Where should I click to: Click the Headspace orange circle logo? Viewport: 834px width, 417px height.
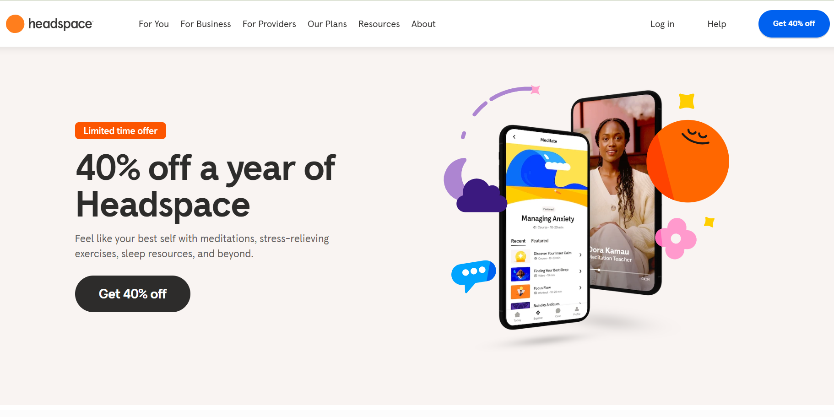pyautogui.click(x=15, y=24)
